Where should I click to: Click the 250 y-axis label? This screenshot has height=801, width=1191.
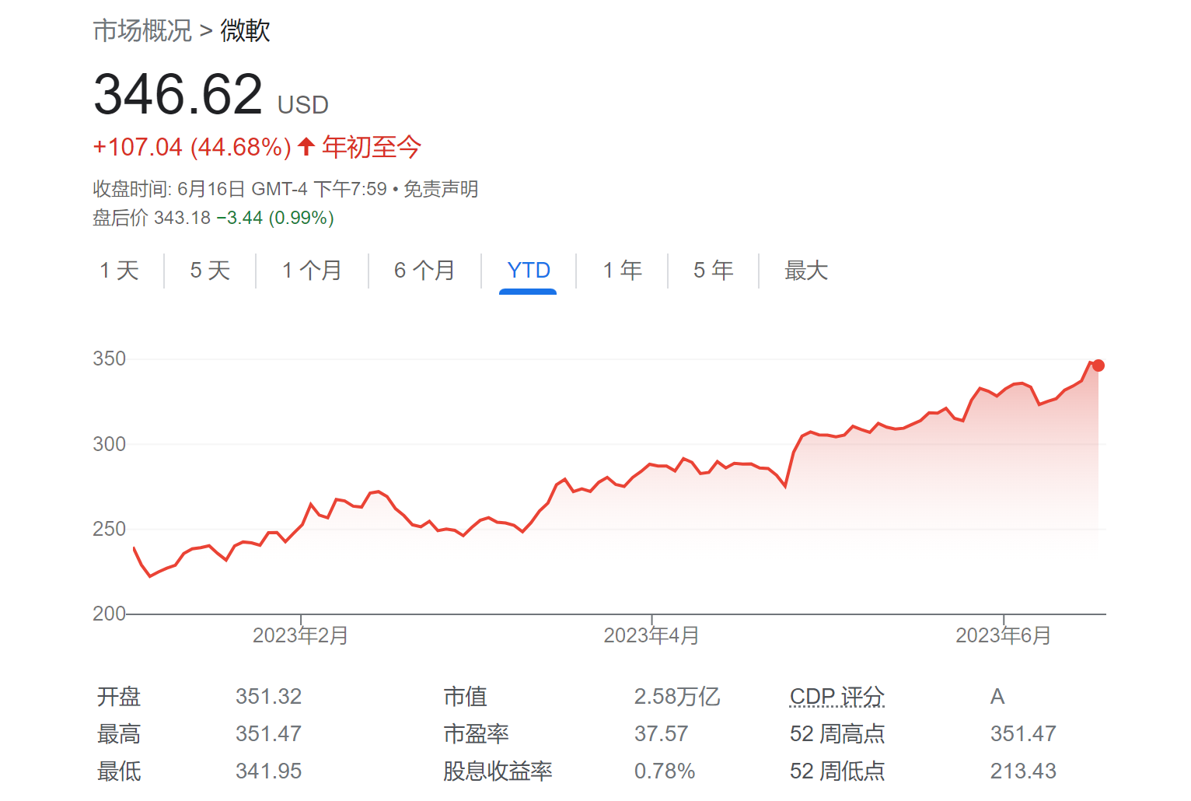point(109,529)
